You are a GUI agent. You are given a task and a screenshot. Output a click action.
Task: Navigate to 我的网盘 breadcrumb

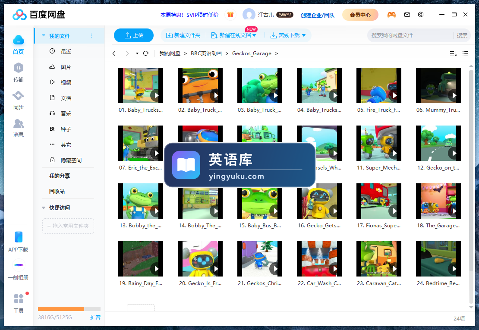click(170, 53)
